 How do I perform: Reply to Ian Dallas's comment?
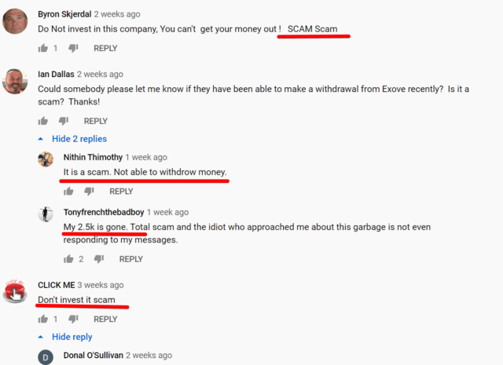click(x=96, y=121)
